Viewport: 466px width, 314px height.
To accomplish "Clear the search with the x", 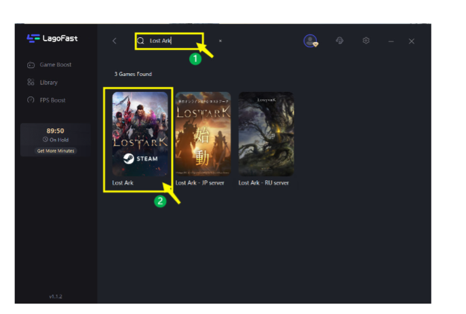I will [220, 41].
